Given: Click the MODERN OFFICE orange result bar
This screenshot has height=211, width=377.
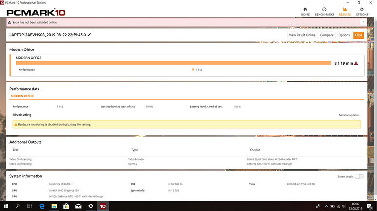Looking at the screenshot, I should tap(173, 63).
